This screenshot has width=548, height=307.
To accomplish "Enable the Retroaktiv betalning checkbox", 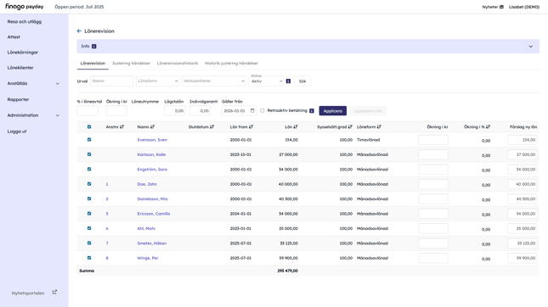I will tap(263, 110).
